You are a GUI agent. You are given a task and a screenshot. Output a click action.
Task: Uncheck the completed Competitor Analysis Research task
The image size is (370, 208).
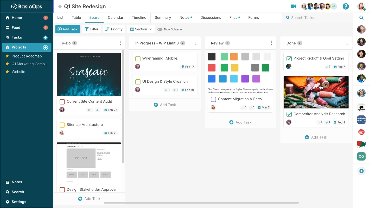[289, 114]
